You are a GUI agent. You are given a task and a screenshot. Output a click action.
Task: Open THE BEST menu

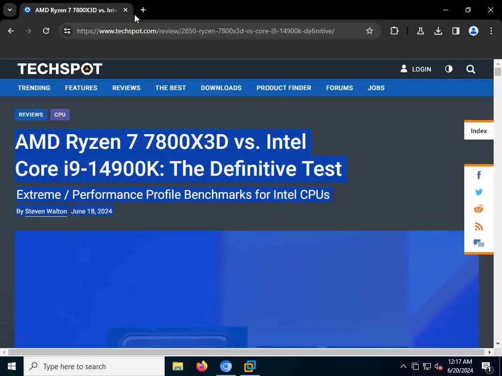(170, 88)
